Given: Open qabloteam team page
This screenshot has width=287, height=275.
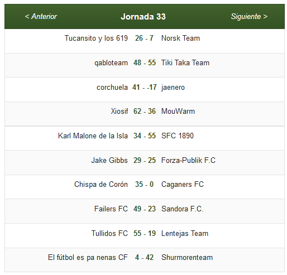Looking at the screenshot, I should click(111, 63).
